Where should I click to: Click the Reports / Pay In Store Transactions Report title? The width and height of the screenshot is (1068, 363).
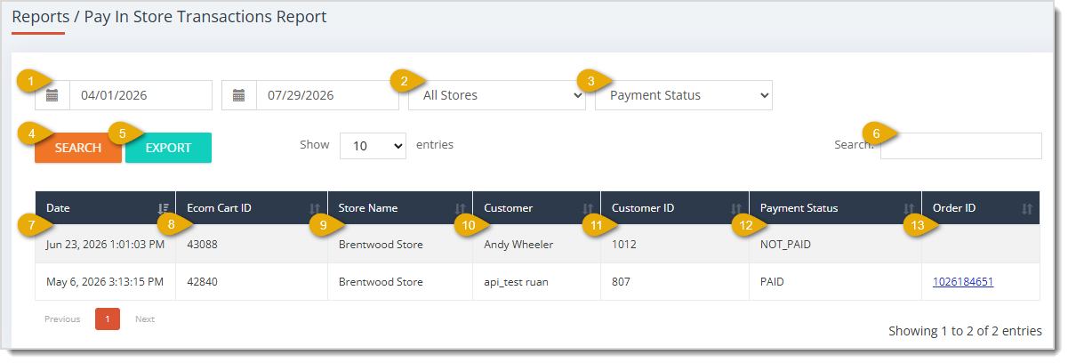(x=169, y=16)
